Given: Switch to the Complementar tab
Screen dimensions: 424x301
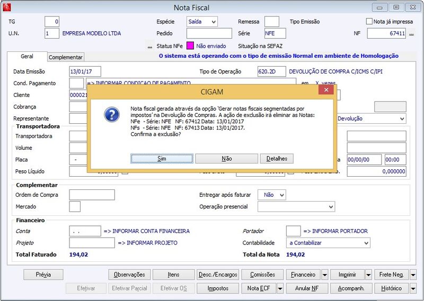Looking at the screenshot, I should tap(66, 57).
